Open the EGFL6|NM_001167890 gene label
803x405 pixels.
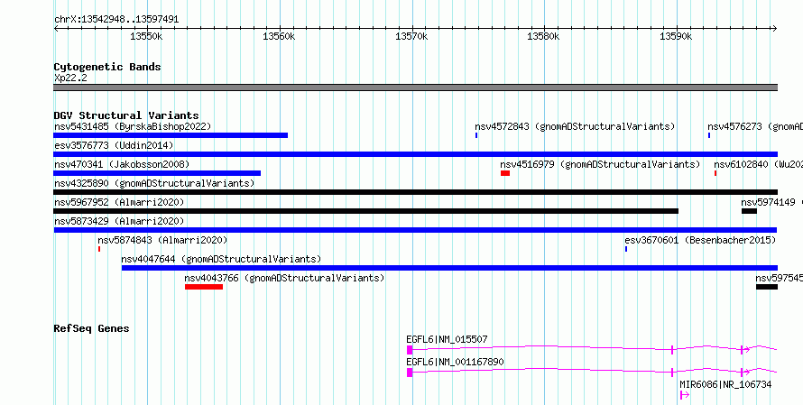455,362
